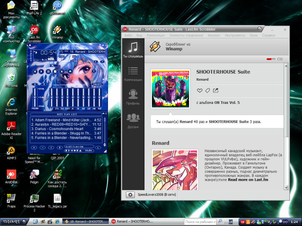Viewport: 302px width, 226px height.
Task: Toggle the scrobble status indicator with the red bar
Action: pos(271,59)
